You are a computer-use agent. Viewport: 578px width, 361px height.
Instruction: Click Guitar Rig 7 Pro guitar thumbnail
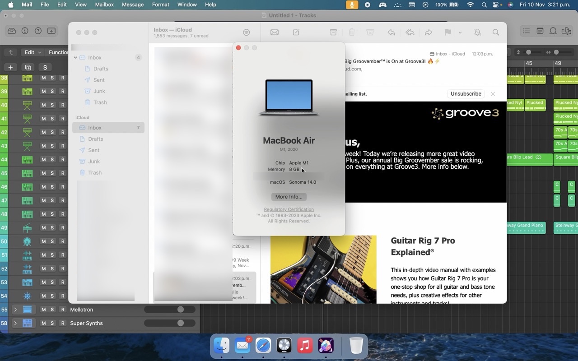[x=323, y=269]
